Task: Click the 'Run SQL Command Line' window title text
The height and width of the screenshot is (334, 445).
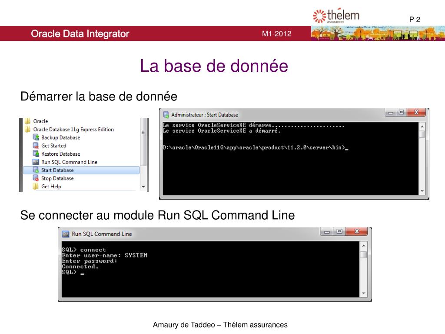Action: point(102,234)
